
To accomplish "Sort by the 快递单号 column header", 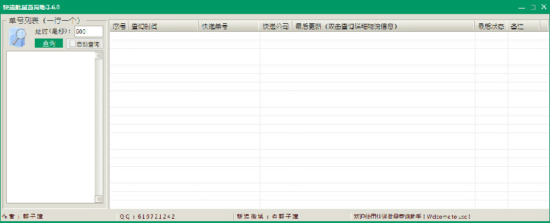I will [x=229, y=26].
